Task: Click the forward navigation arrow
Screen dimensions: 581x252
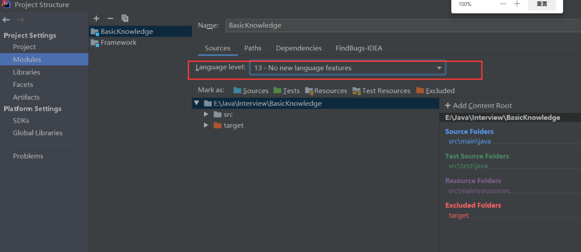Action: (x=21, y=20)
